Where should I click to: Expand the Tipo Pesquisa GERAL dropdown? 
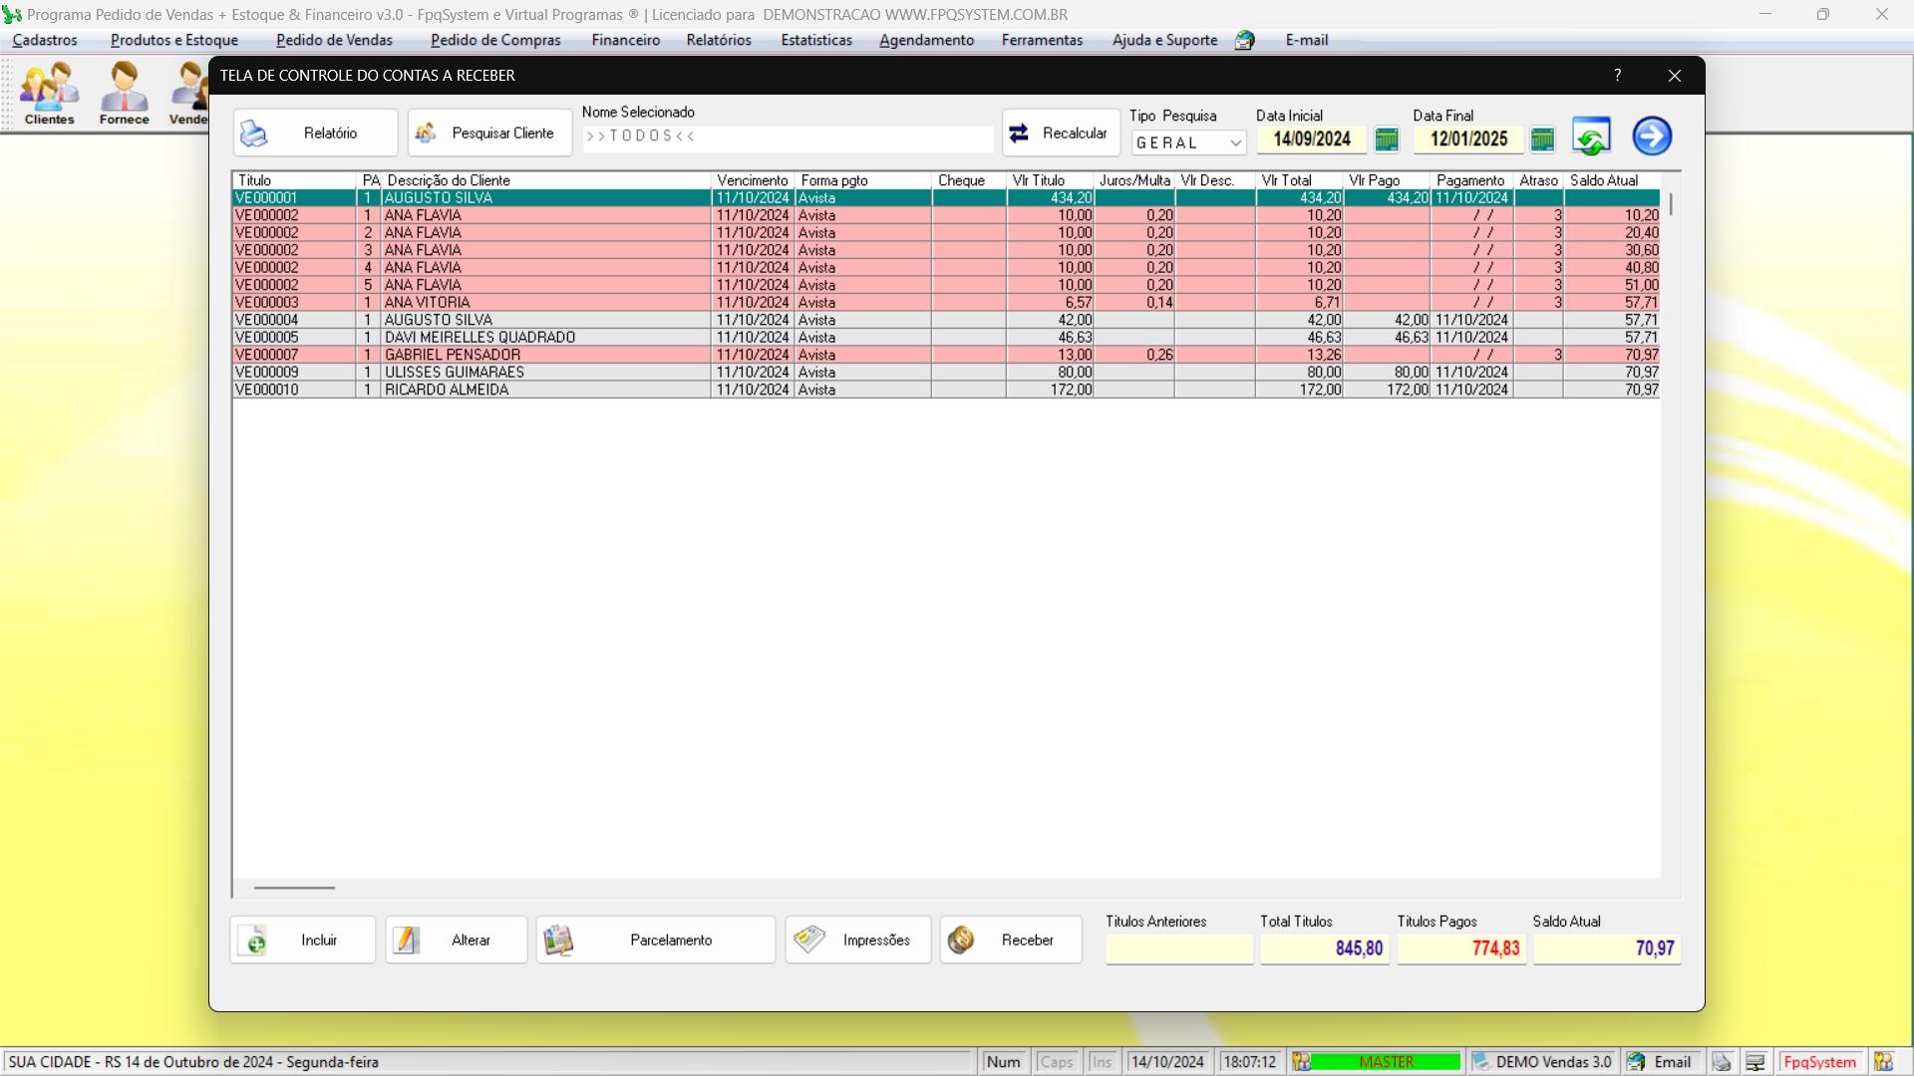[x=1236, y=143]
